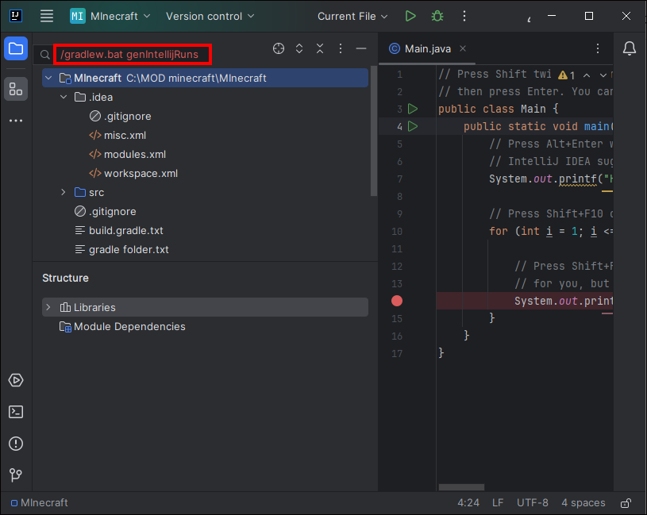Click the Run green play icon in toolbar
Image resolution: width=647 pixels, height=515 pixels.
410,16
